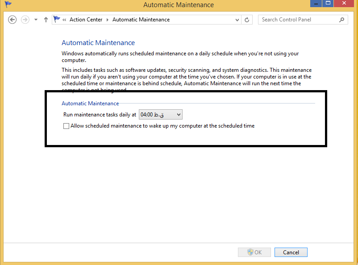
Task: Go up one level with Up arrow
Action: tap(46, 20)
